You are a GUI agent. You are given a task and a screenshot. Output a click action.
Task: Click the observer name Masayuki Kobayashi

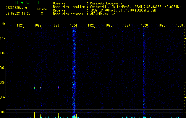pos(106,3)
